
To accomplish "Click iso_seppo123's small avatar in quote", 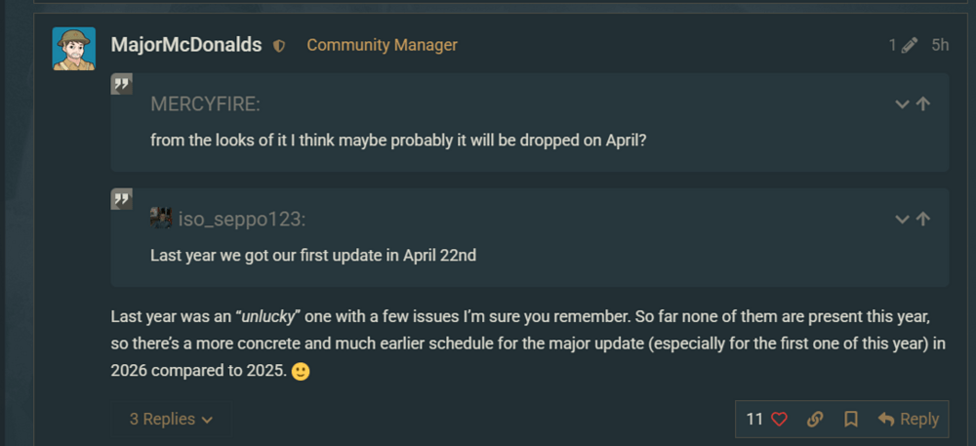I will click(161, 220).
